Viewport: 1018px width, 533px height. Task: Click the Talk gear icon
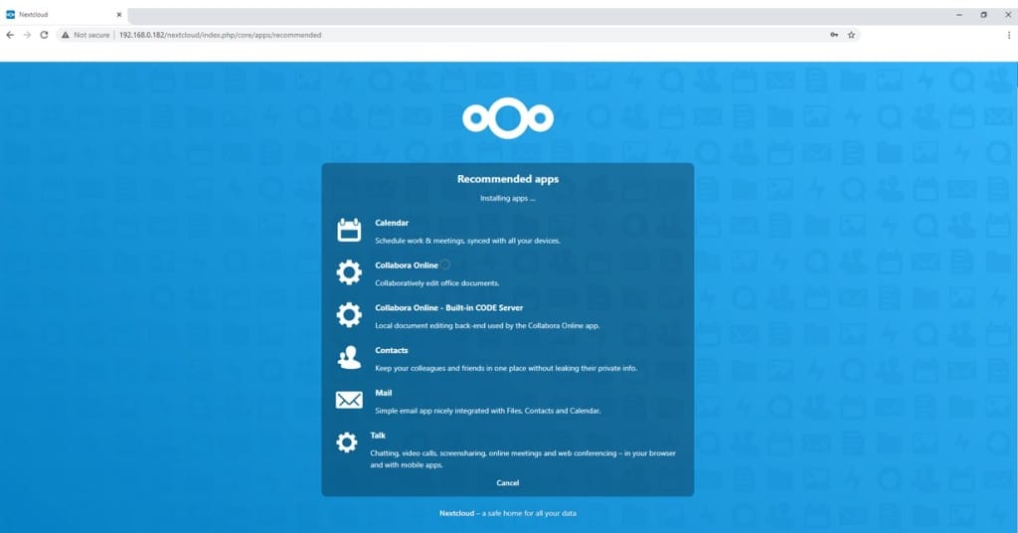[x=347, y=443]
